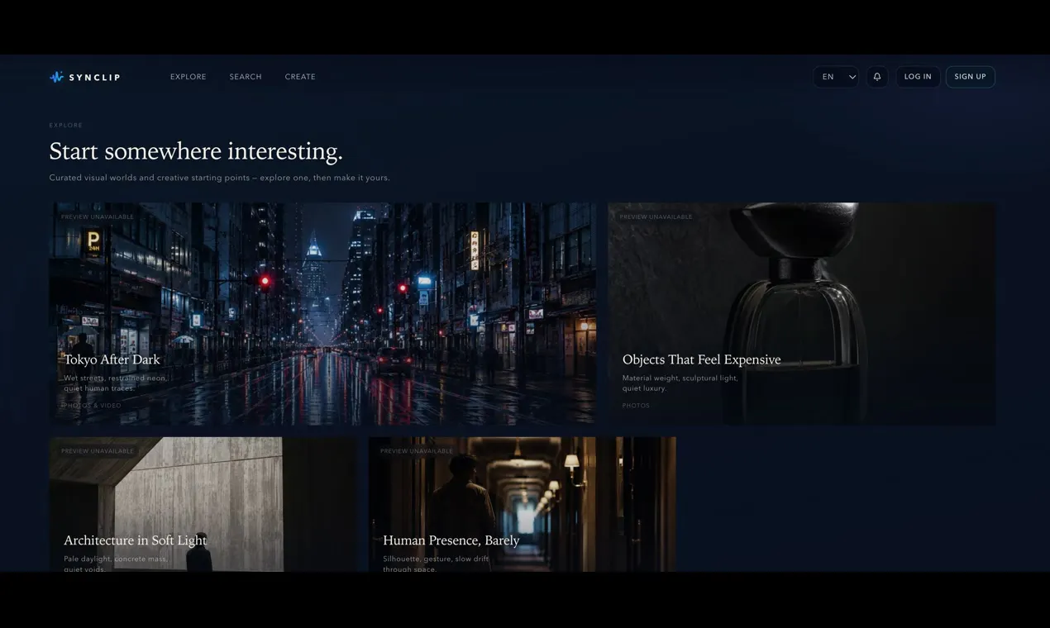Click the 'Start somewhere interesting.' heading

[196, 151]
